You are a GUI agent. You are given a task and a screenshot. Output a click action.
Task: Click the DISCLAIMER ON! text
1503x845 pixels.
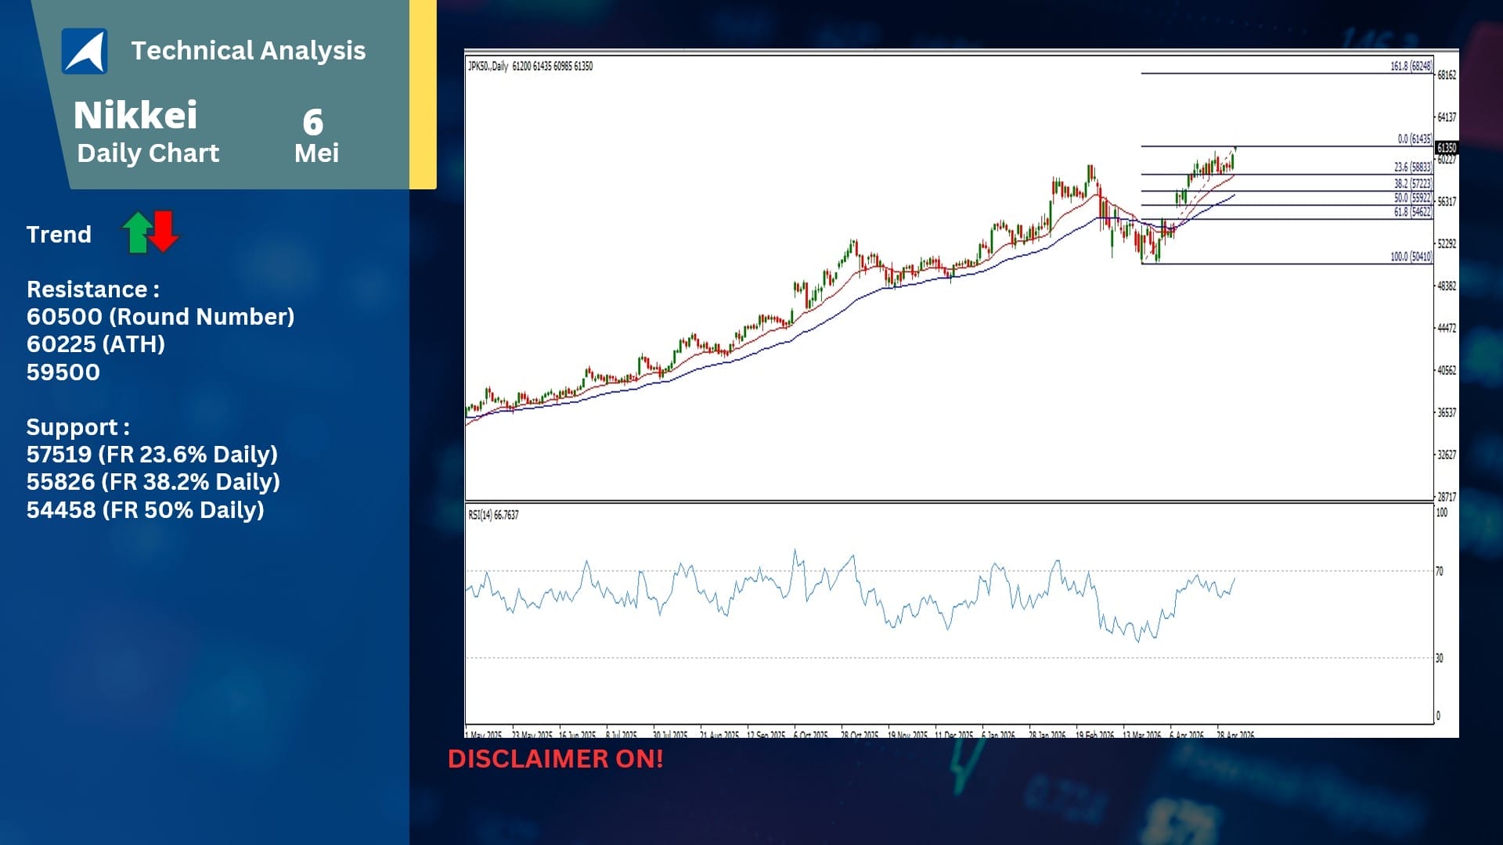coord(555,758)
